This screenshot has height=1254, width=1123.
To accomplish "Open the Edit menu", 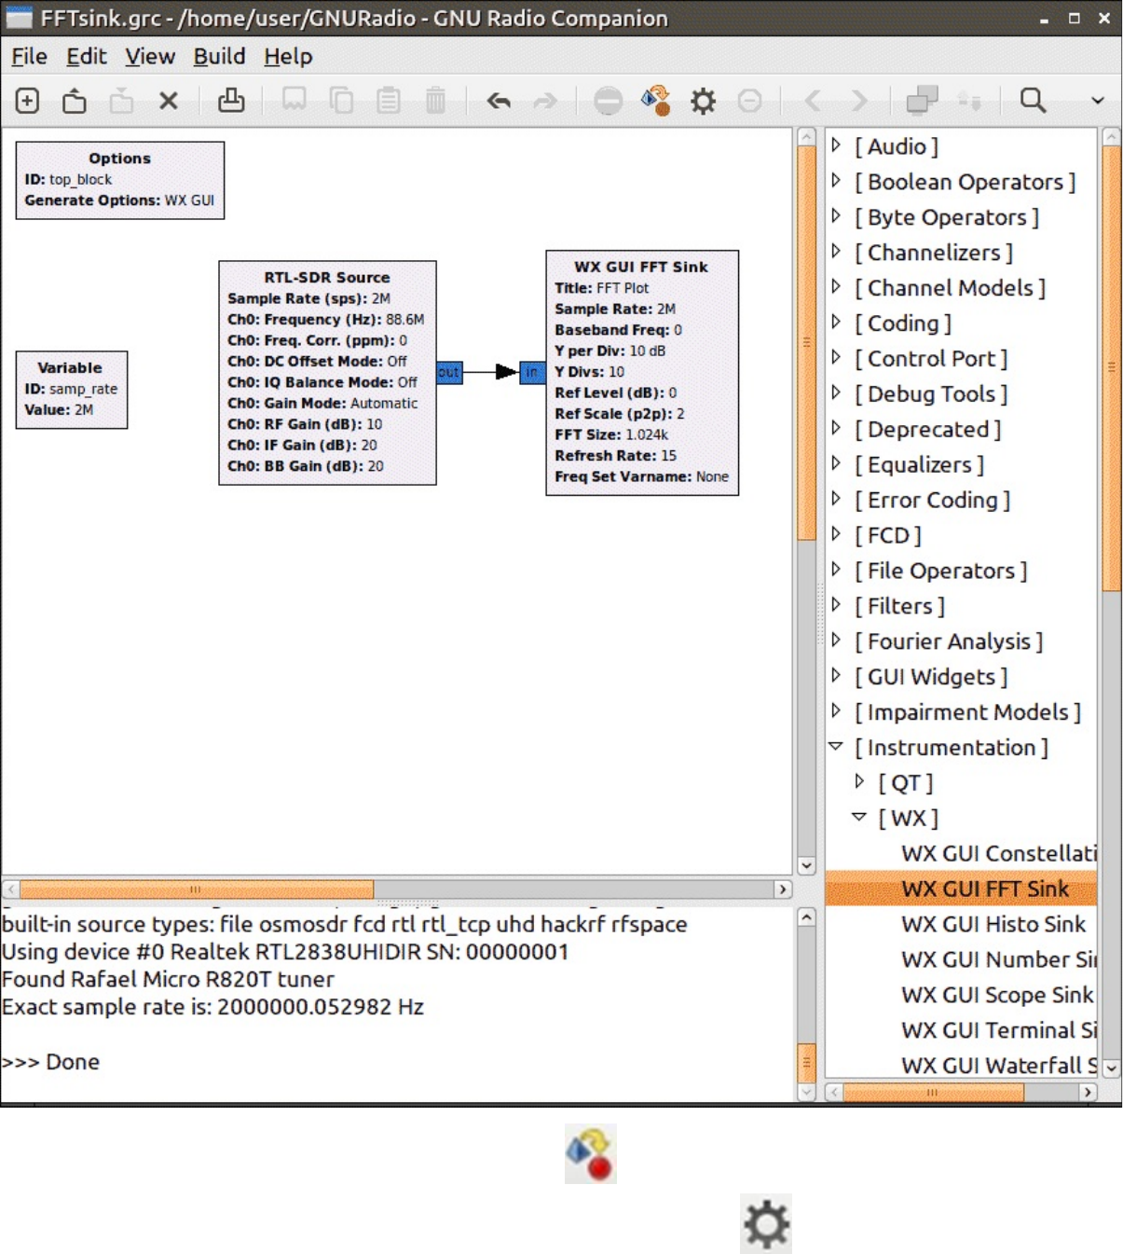I will click(86, 57).
